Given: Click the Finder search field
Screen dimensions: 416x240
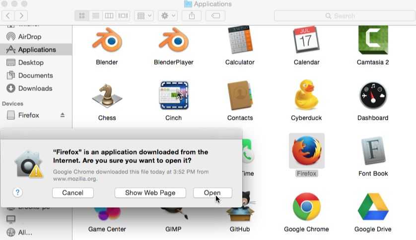Looking at the screenshot, I should click(x=345, y=16).
